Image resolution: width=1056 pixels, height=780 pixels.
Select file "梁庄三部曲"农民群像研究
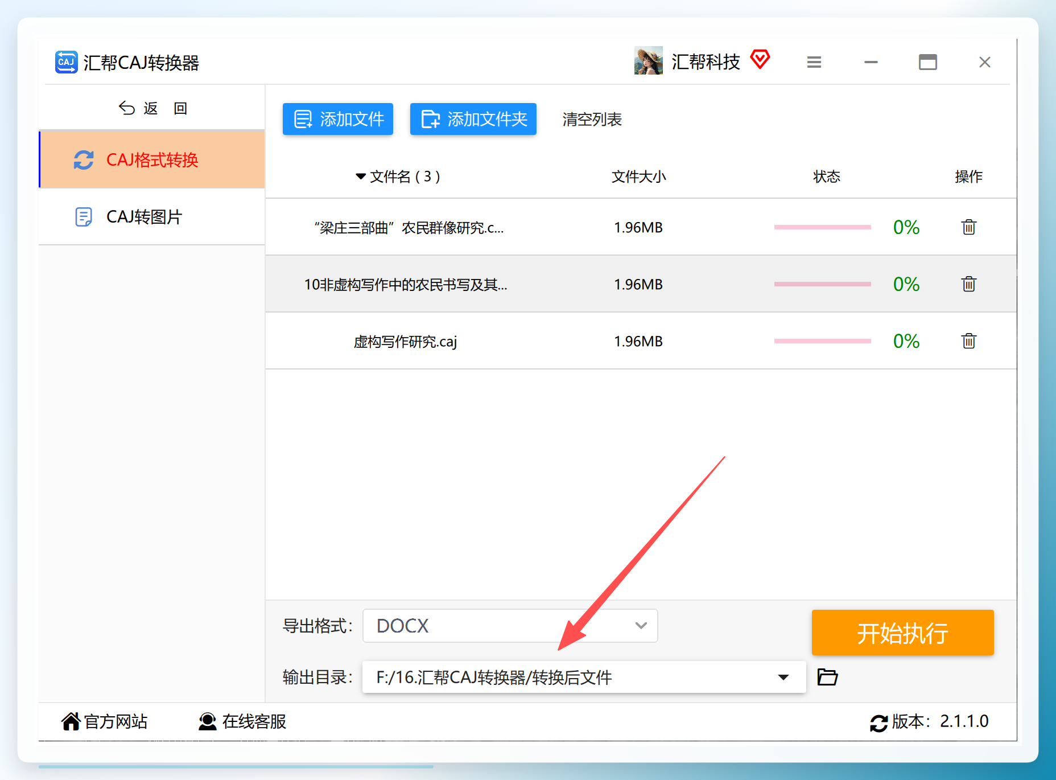coord(409,228)
